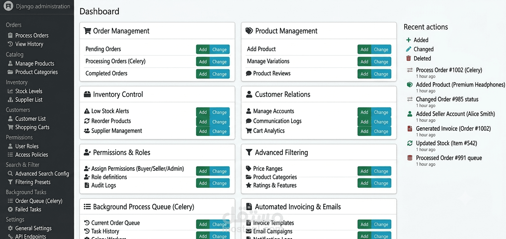The height and width of the screenshot is (239, 506).
Task: Go to Manage Products in sidebar
Action: click(35, 63)
